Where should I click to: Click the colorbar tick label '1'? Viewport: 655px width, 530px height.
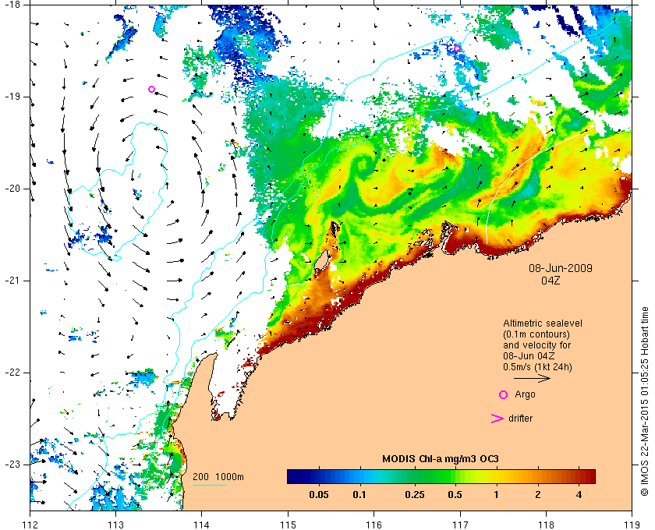pyautogui.click(x=496, y=496)
